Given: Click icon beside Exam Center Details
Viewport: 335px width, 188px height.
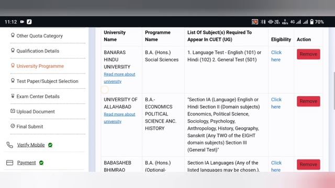Looking at the screenshot, I should pyautogui.click(x=13, y=96).
